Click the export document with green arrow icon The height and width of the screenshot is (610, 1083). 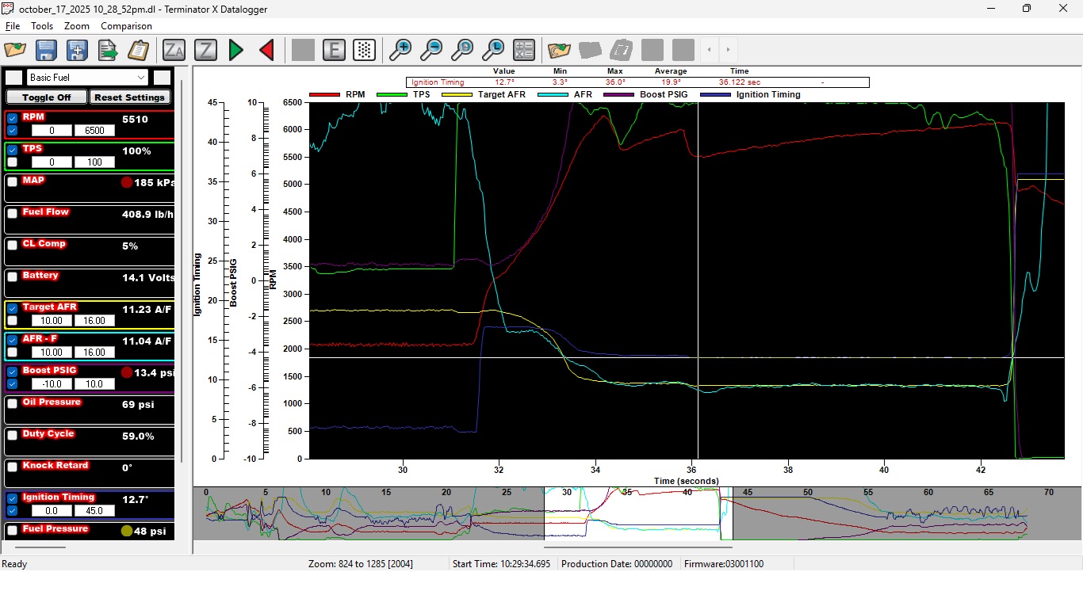click(108, 50)
